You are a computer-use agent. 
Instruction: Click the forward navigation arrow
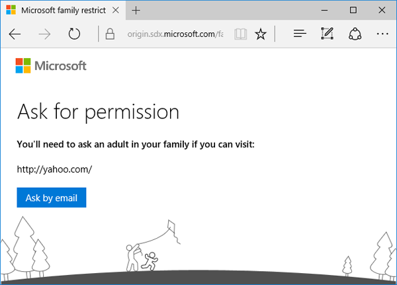(x=44, y=34)
